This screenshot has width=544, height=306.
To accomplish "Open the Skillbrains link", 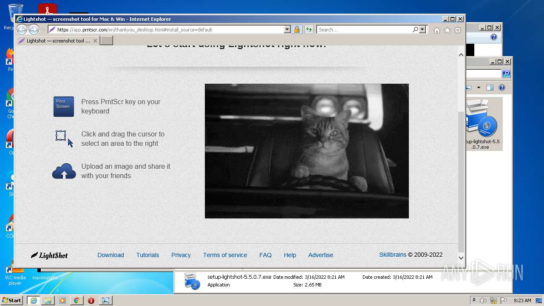I will (x=393, y=255).
